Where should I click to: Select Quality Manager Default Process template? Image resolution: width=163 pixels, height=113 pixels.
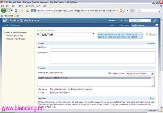(95, 78)
